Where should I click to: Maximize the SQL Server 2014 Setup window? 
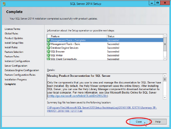point(158,3)
